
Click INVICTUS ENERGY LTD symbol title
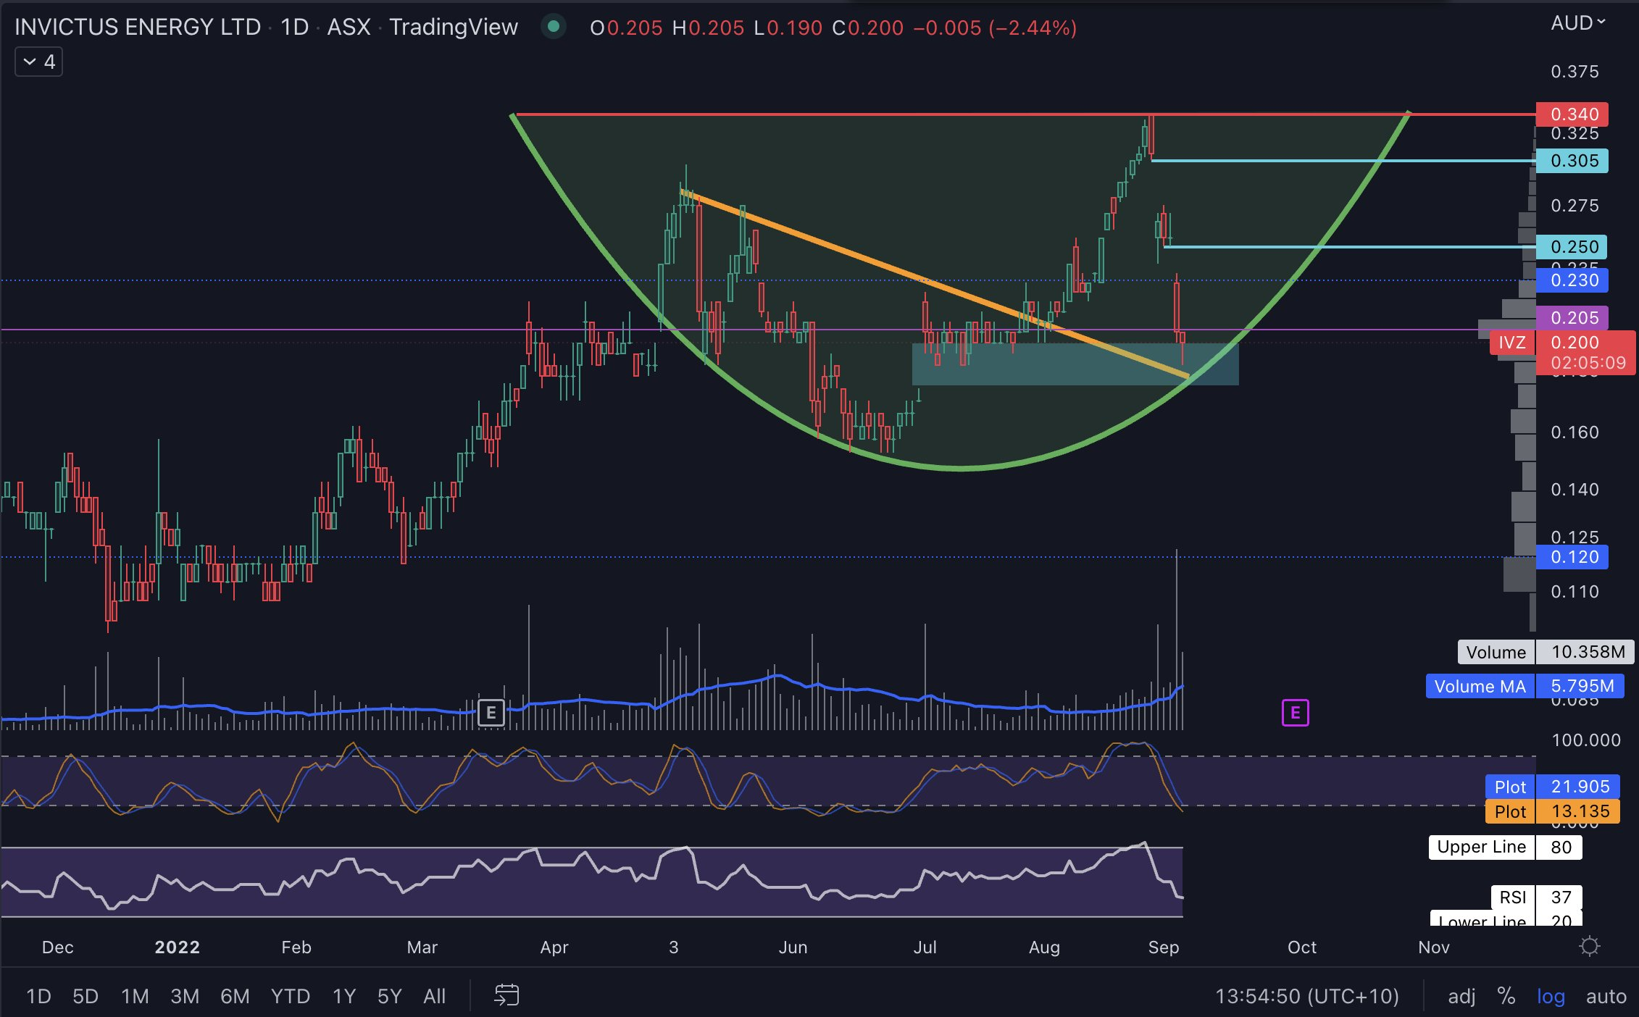[138, 28]
